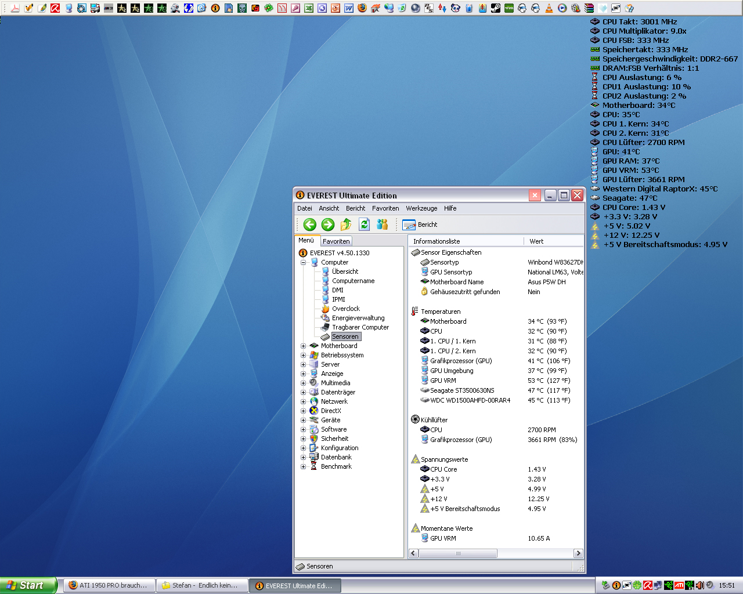Select the Seagate ST3500630NS temperature row

click(x=495, y=390)
